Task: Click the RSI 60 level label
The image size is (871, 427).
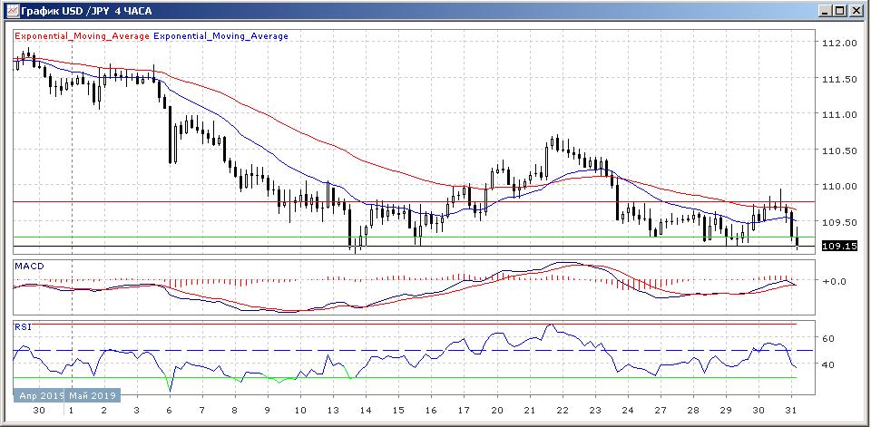Action: pos(827,338)
